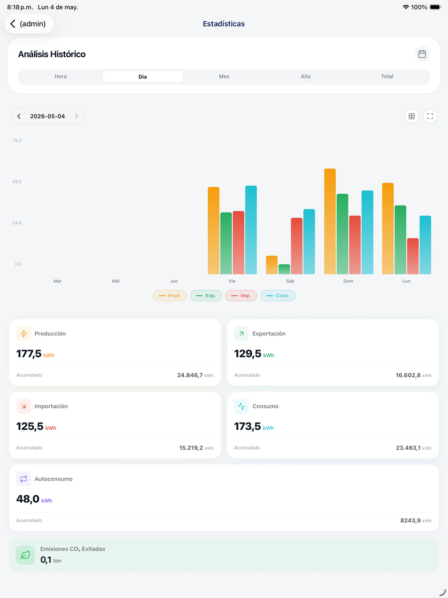
Task: Go to previous day arrow
Action: pyautogui.click(x=19, y=116)
